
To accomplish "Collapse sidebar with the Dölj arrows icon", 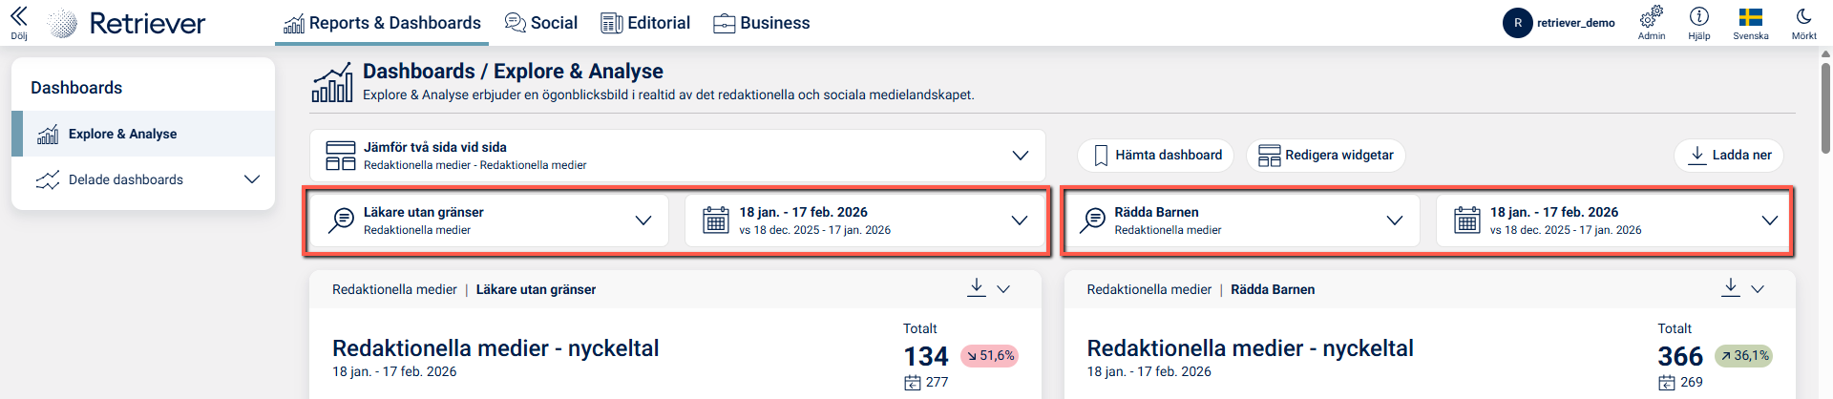I will pyautogui.click(x=18, y=17).
